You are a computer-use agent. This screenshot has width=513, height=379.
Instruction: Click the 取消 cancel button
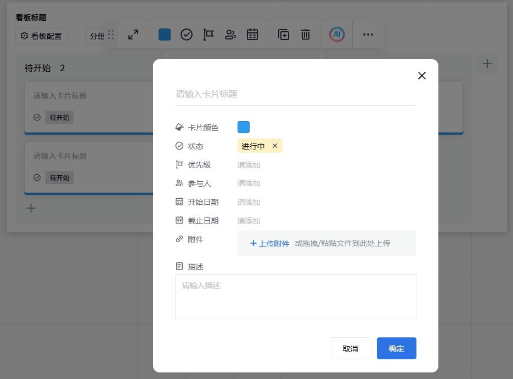click(x=351, y=348)
